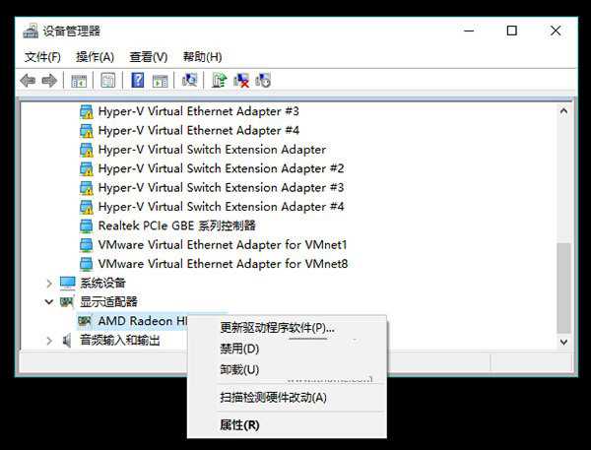The height and width of the screenshot is (450, 591).
Task: Click the Device Manager title bar icon
Action: [x=31, y=31]
